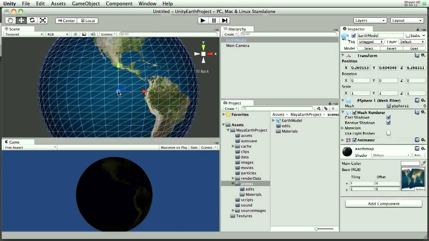The height and width of the screenshot is (241, 429).
Task: Pick mesh object selector circle
Action: tap(425, 106)
